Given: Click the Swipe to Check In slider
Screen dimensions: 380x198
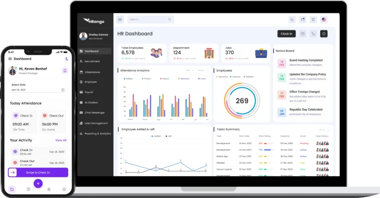Looking at the screenshot, I should pyautogui.click(x=38, y=172).
